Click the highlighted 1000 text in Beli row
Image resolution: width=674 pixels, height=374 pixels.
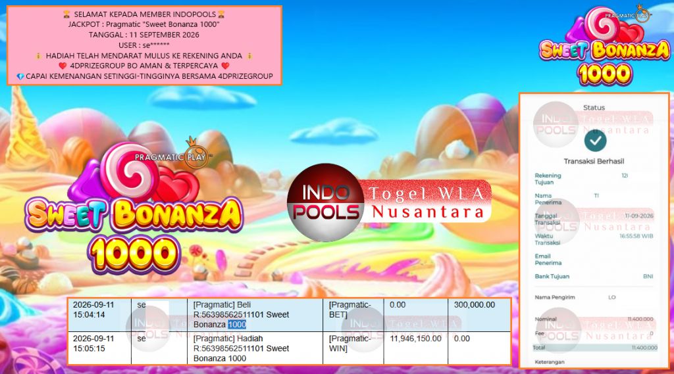237,325
